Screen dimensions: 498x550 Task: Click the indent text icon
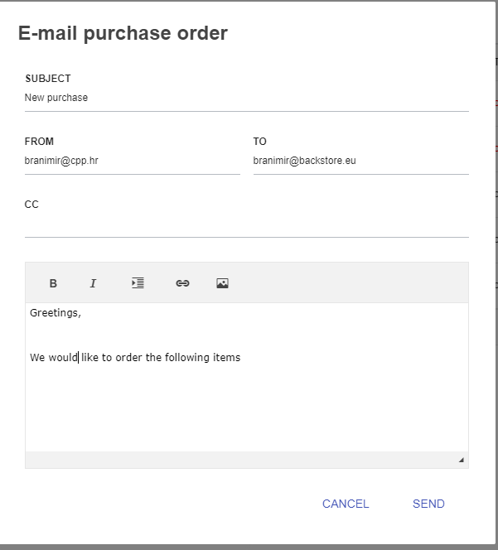[x=138, y=283]
